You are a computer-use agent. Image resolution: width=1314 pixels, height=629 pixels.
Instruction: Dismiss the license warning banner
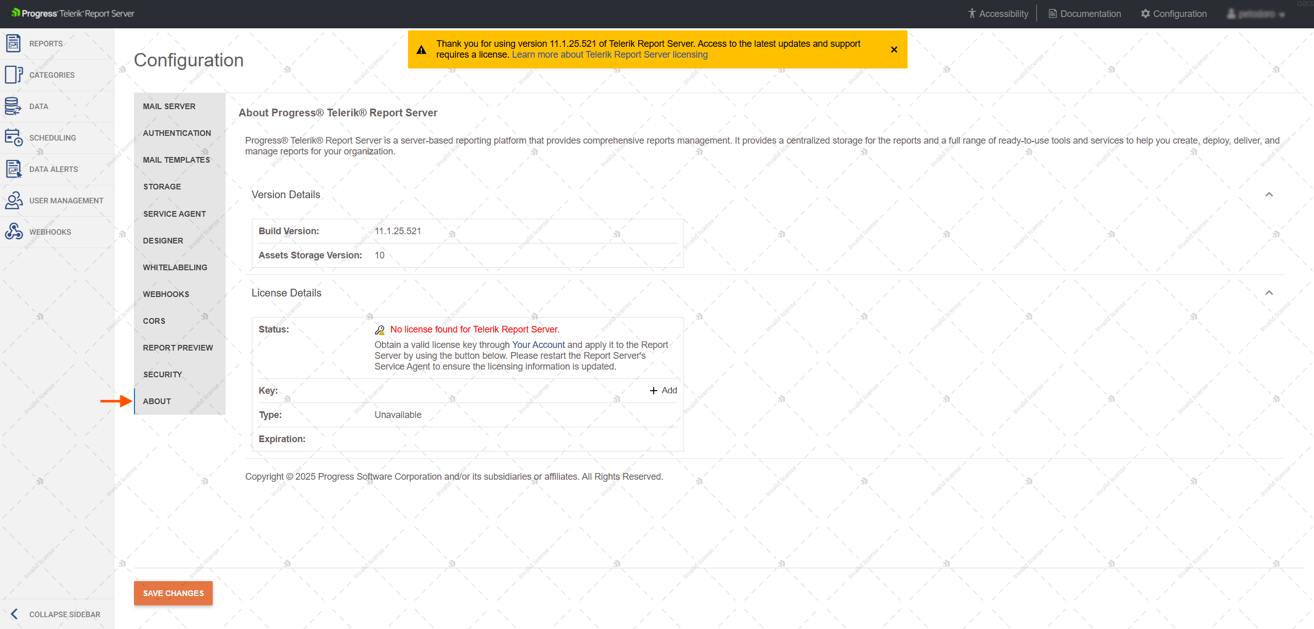(893, 49)
